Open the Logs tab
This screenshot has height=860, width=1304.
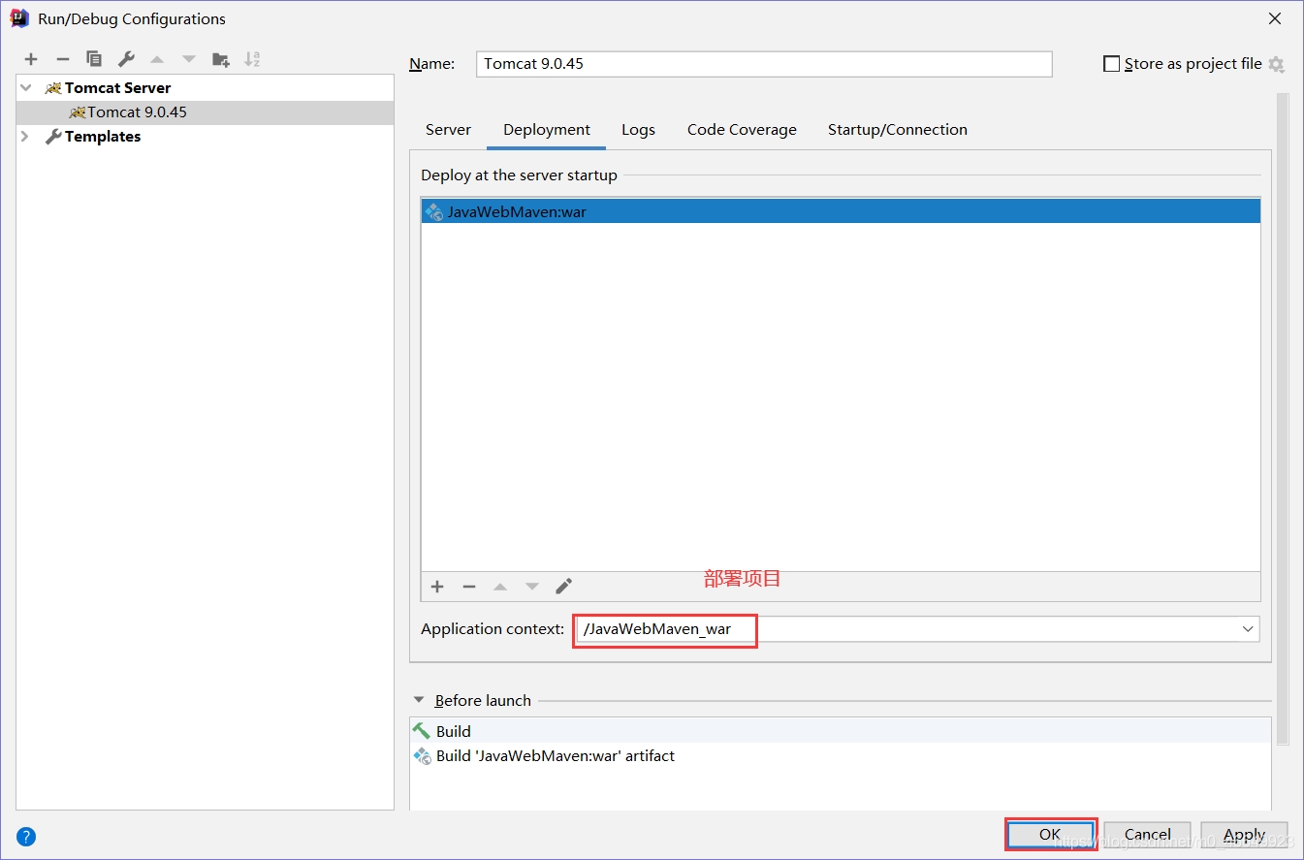(x=639, y=130)
